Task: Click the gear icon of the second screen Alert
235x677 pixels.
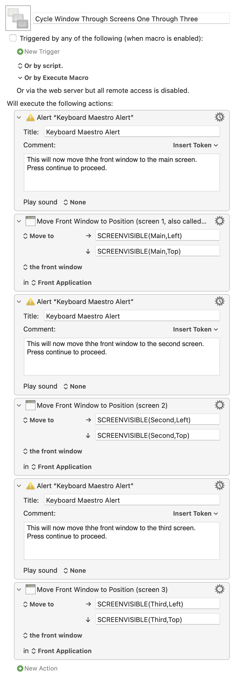Action: 219,301
